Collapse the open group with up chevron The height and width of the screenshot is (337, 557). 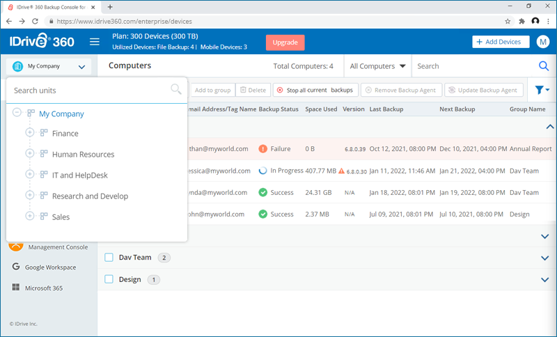click(x=550, y=127)
